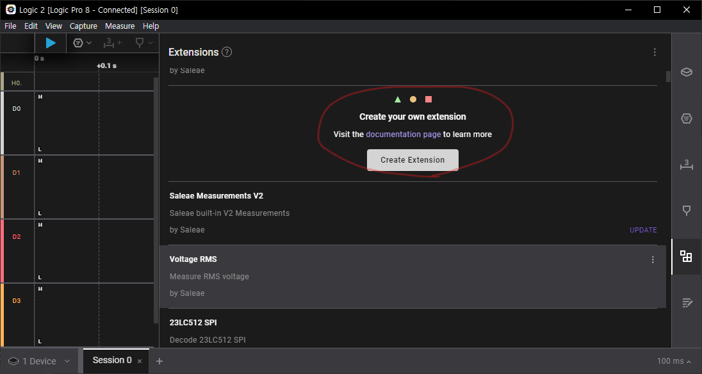
Task: Select the Extensions panel icon in sidebar
Action: click(686, 256)
